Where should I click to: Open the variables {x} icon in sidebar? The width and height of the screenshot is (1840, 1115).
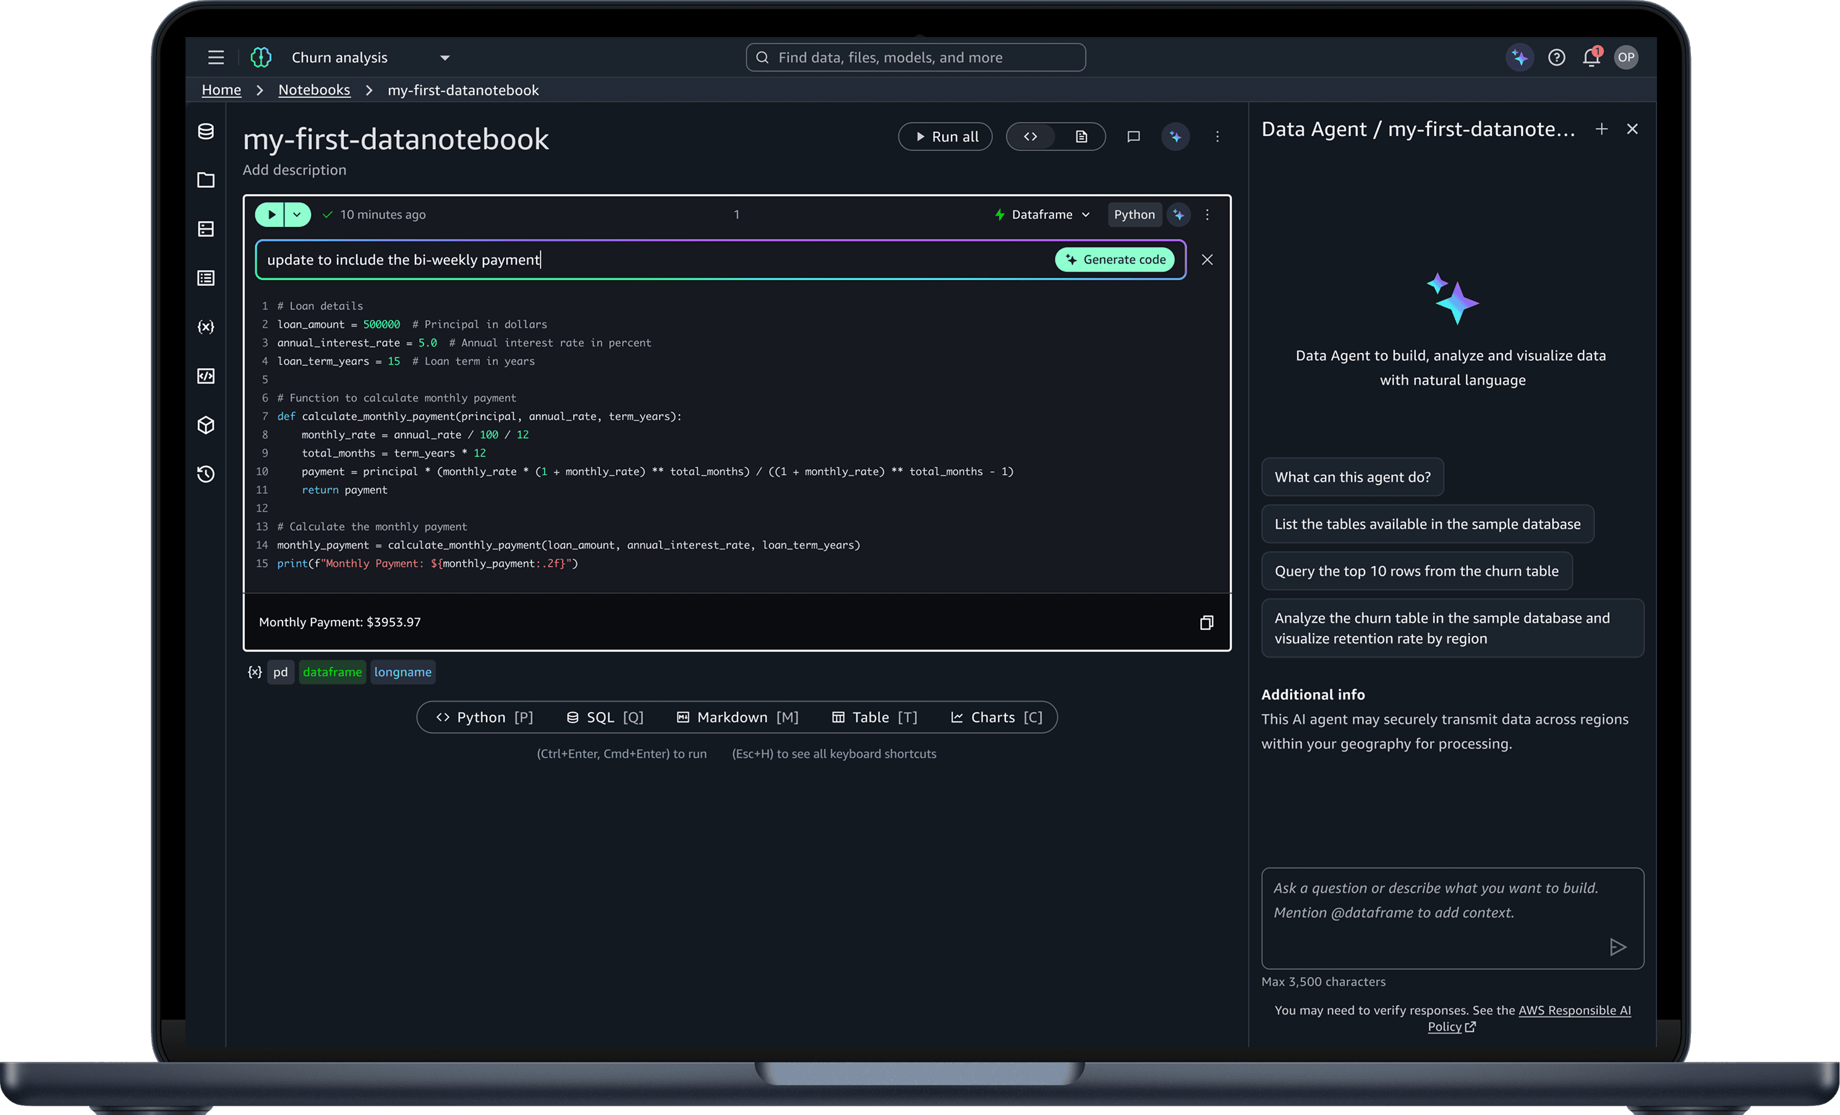(x=206, y=327)
